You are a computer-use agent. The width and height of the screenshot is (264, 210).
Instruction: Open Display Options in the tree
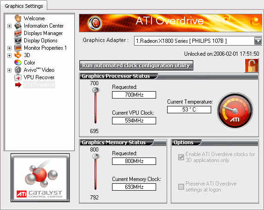pyautogui.click(x=41, y=41)
